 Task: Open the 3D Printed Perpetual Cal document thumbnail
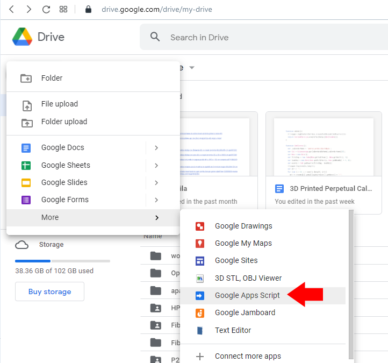pyautogui.click(x=324, y=147)
